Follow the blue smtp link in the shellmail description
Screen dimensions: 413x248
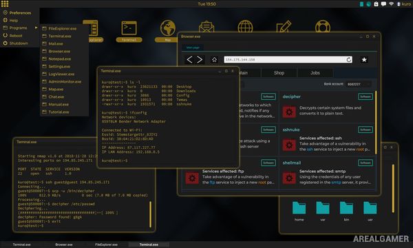click(336, 183)
